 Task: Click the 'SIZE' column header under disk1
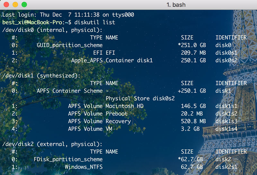pyautogui.click(x=187, y=83)
